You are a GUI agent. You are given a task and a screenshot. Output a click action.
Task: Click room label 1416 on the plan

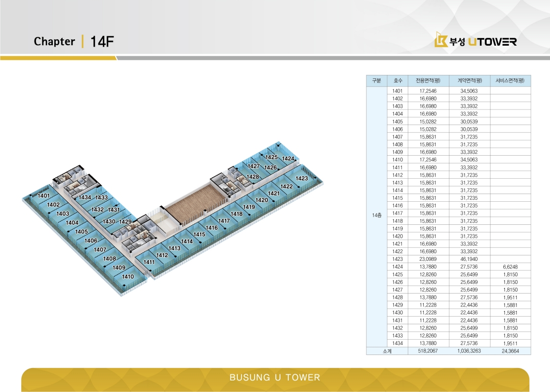(x=212, y=228)
